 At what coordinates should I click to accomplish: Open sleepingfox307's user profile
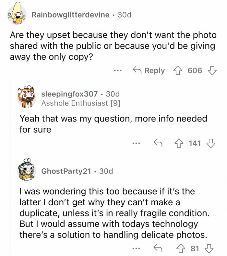pyautogui.click(x=69, y=94)
